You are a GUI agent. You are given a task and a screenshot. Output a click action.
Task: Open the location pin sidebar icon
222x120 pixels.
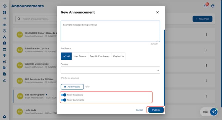5,55
